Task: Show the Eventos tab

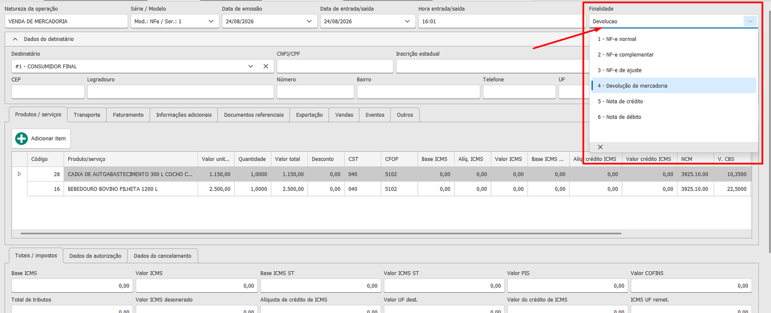Action: tap(375, 115)
